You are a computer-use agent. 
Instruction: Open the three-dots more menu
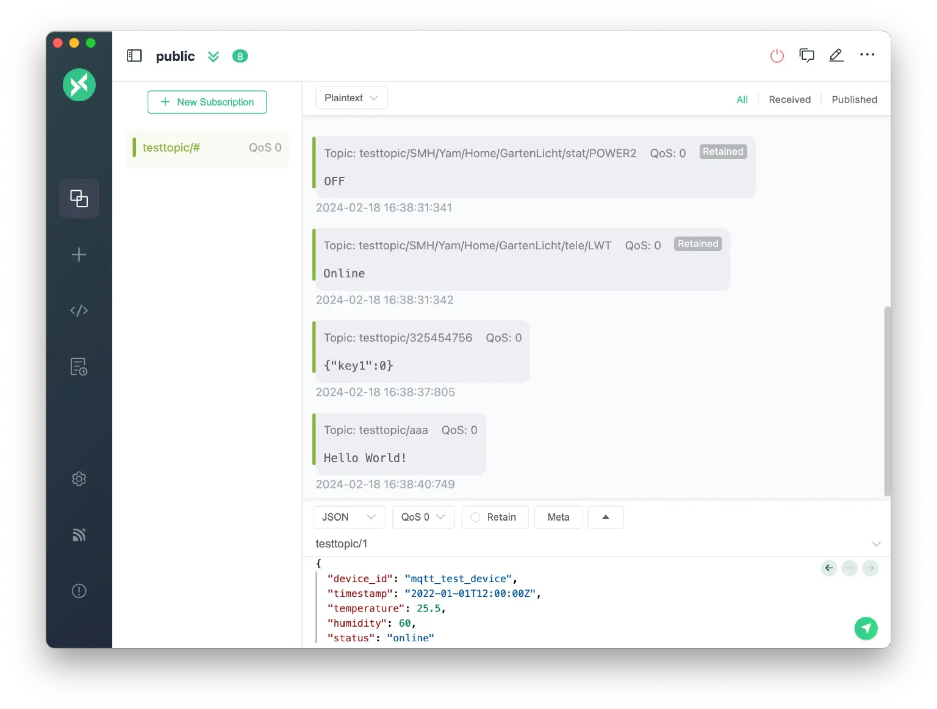pyautogui.click(x=867, y=55)
